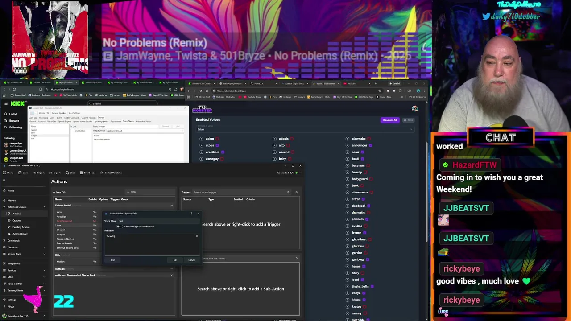Open Streamer.bot Home from sidebar

(x=11, y=191)
